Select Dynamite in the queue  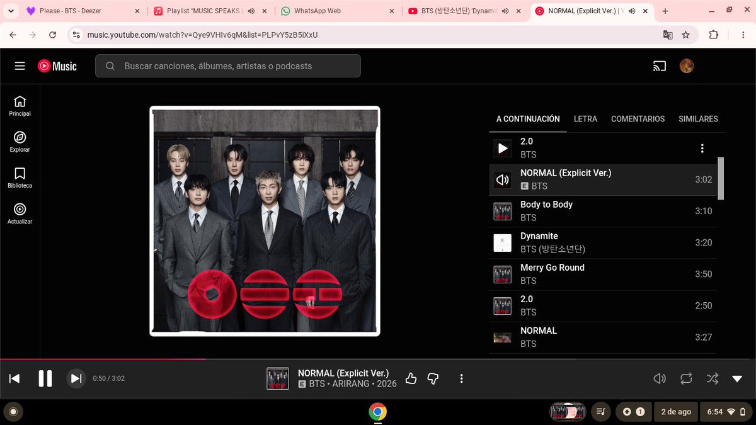click(x=603, y=242)
